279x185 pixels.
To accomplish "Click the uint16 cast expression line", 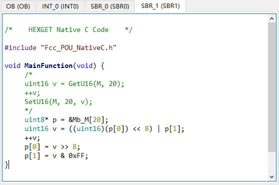I will pyautogui.click(x=104, y=129).
